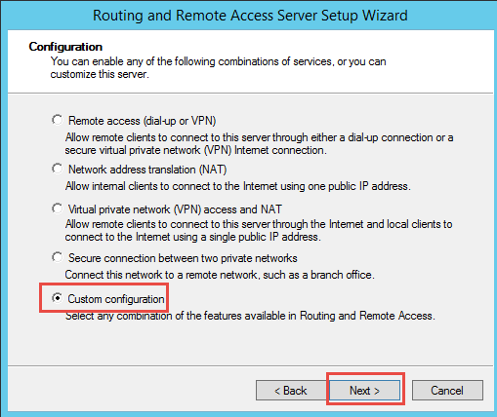Screen dimensions: 497x417
Task: Click the 'Remote access (dial-up or VPN)' label text
Action: (x=143, y=121)
